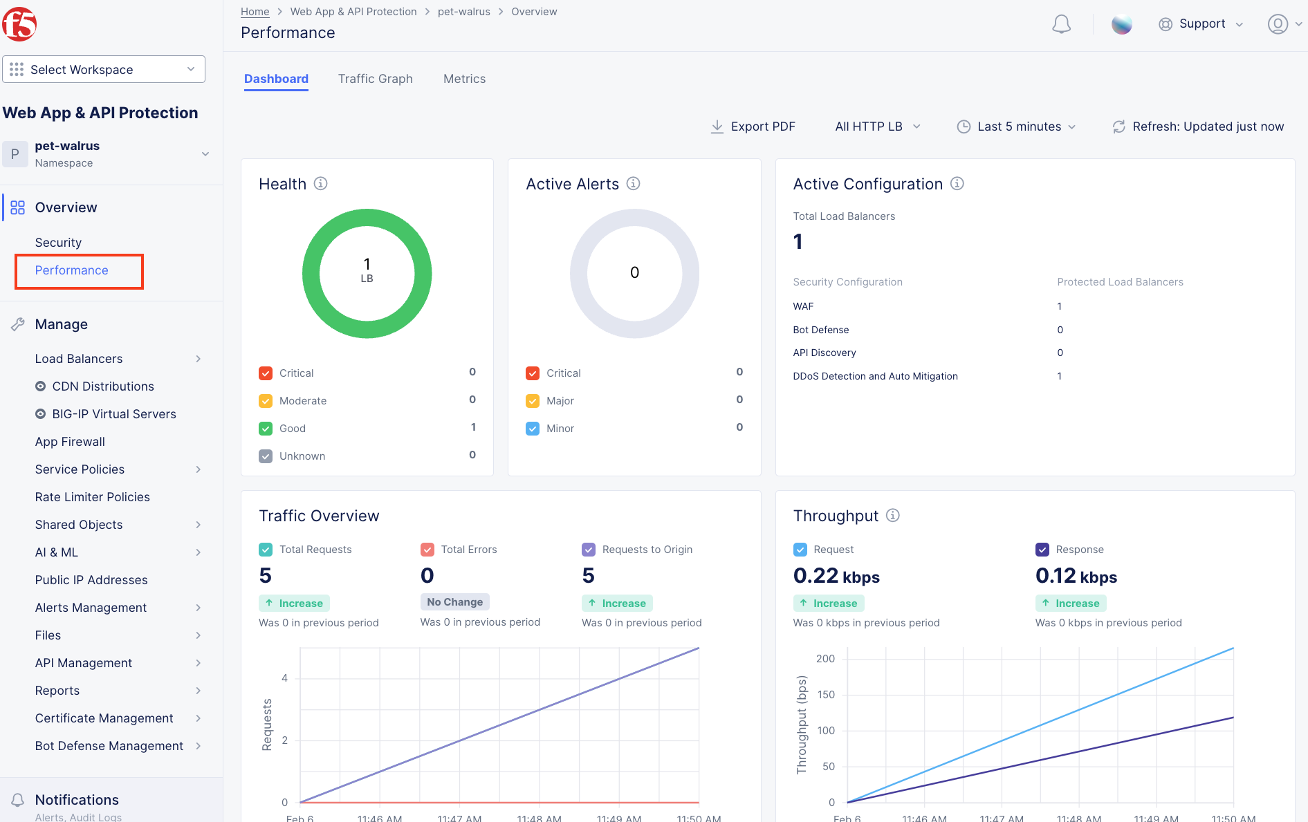The image size is (1308, 822).
Task: Toggle the Critical health checkbox
Action: [266, 373]
